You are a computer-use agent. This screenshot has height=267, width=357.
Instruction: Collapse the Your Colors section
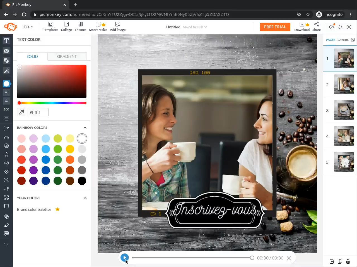[85, 198]
